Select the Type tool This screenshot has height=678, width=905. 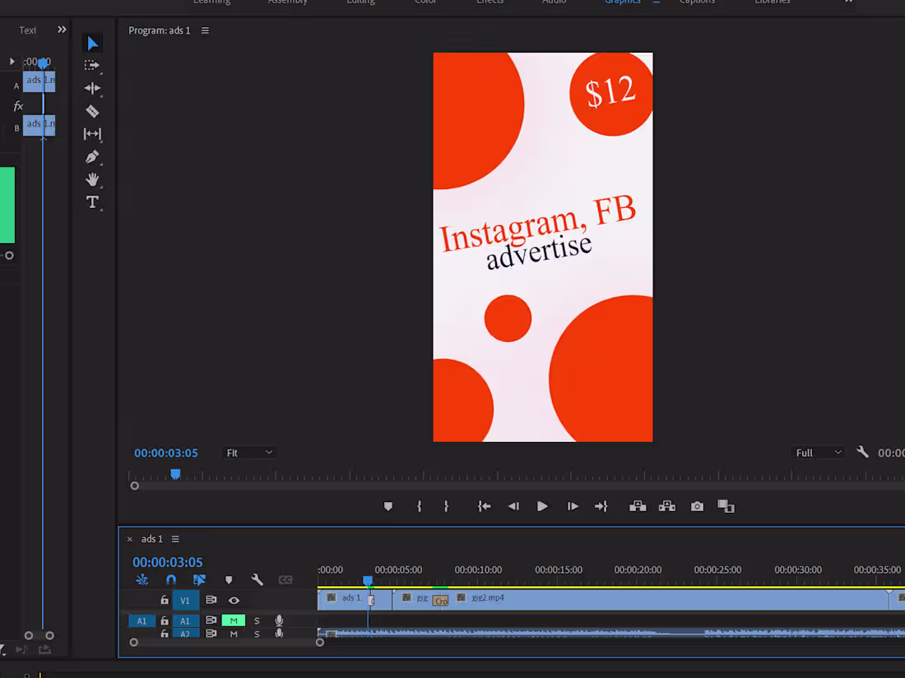coord(93,202)
